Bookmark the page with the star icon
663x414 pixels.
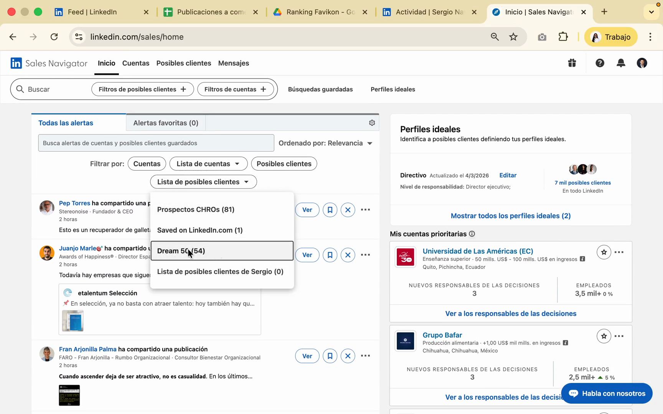[x=513, y=37]
